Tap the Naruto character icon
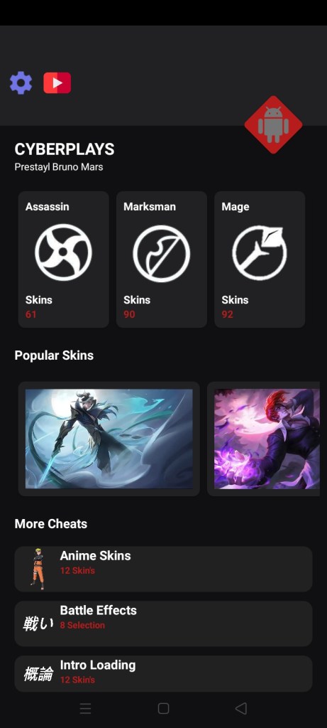 tap(38, 569)
